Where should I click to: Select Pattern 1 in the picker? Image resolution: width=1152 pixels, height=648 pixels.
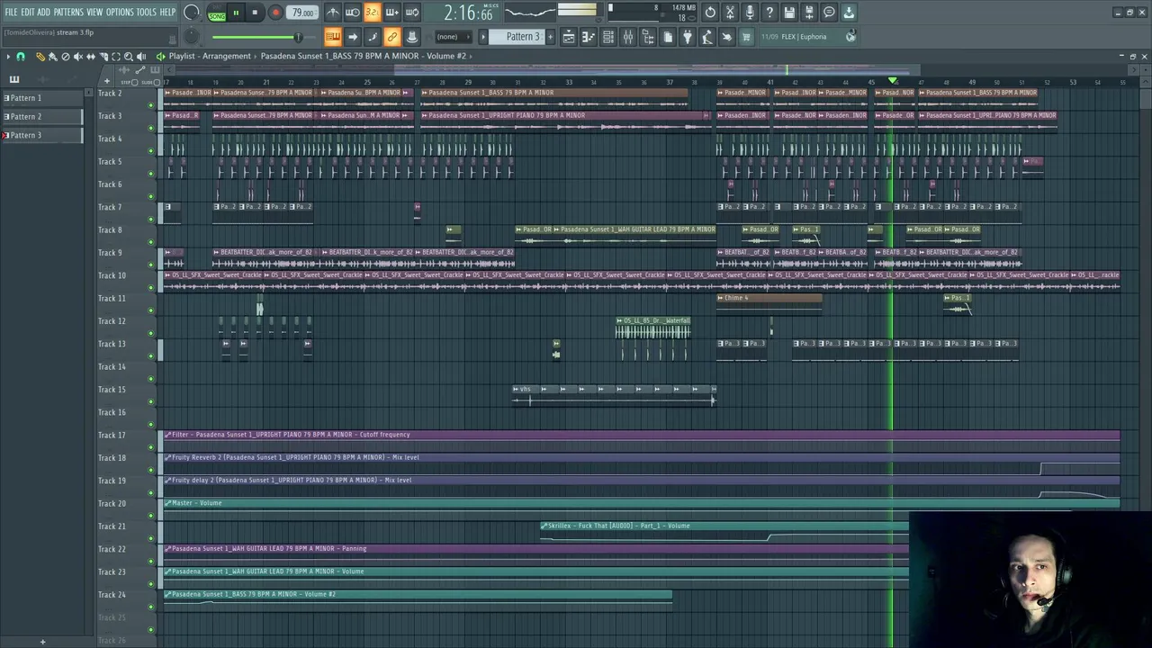(41, 98)
